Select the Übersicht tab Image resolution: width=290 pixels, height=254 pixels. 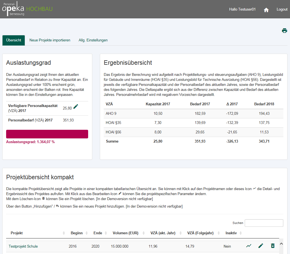point(14,40)
